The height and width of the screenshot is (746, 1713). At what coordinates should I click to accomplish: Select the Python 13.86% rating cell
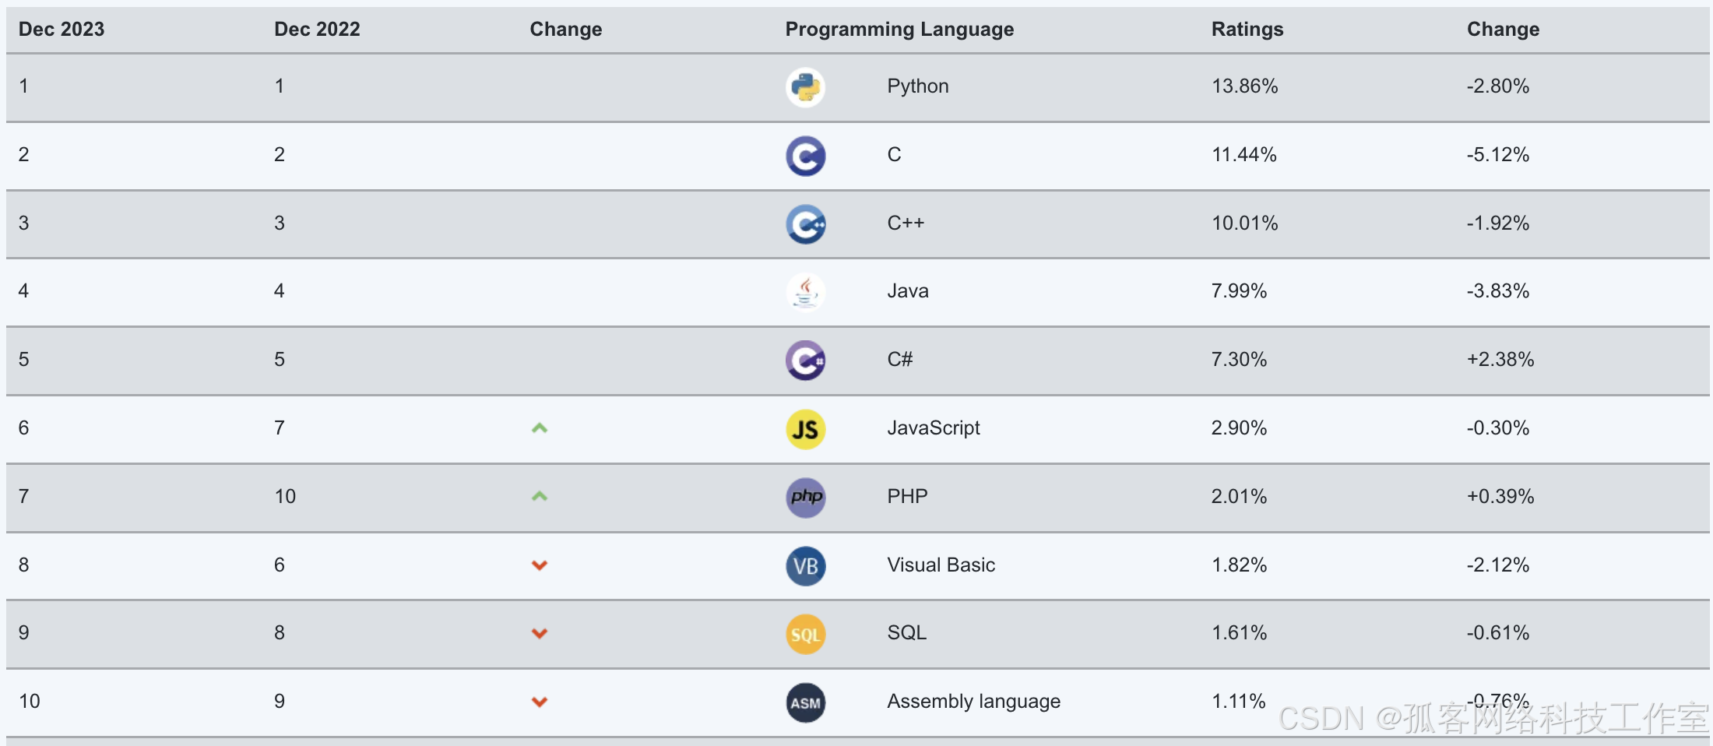coord(1244,86)
